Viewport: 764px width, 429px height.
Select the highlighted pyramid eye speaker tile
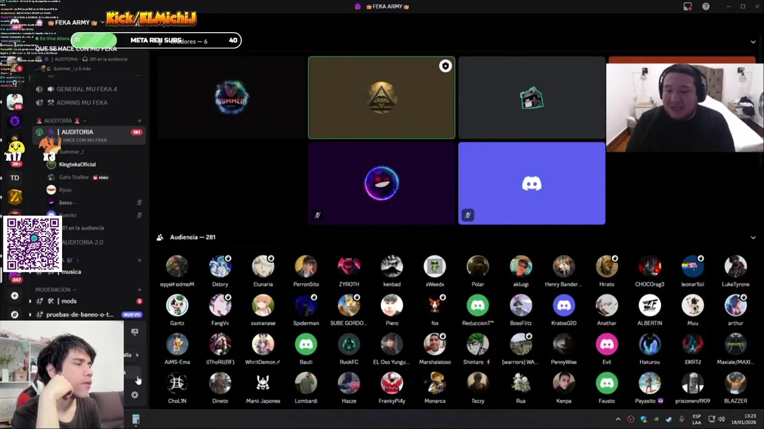381,98
